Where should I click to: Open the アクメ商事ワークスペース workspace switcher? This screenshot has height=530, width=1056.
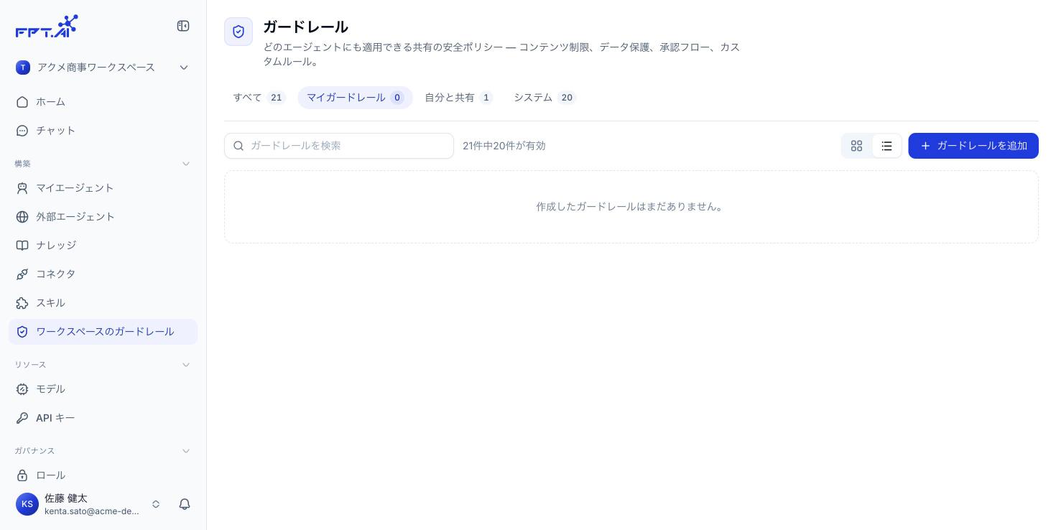[x=103, y=68]
